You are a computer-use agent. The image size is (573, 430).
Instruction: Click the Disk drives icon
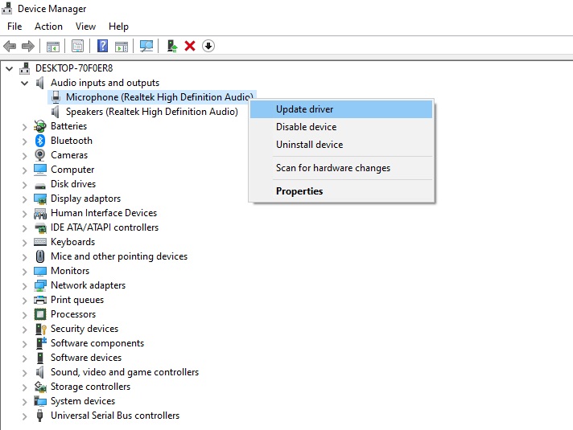[x=39, y=186]
